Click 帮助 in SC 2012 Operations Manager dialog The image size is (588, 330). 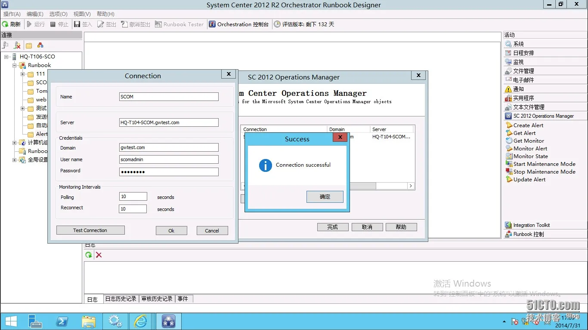pos(401,227)
